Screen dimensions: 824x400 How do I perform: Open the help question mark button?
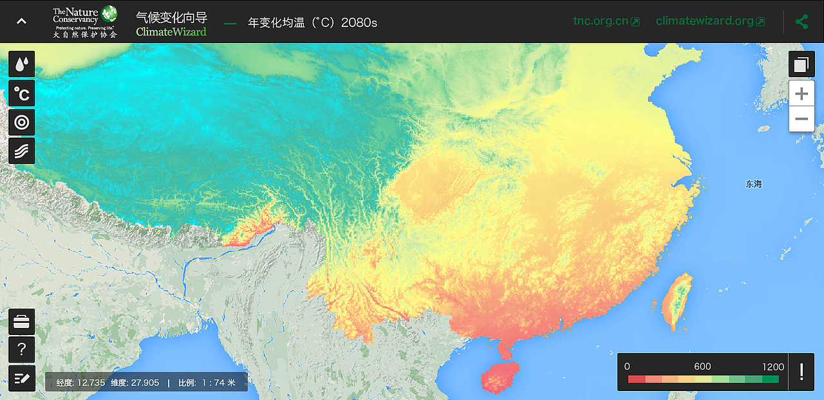22,350
